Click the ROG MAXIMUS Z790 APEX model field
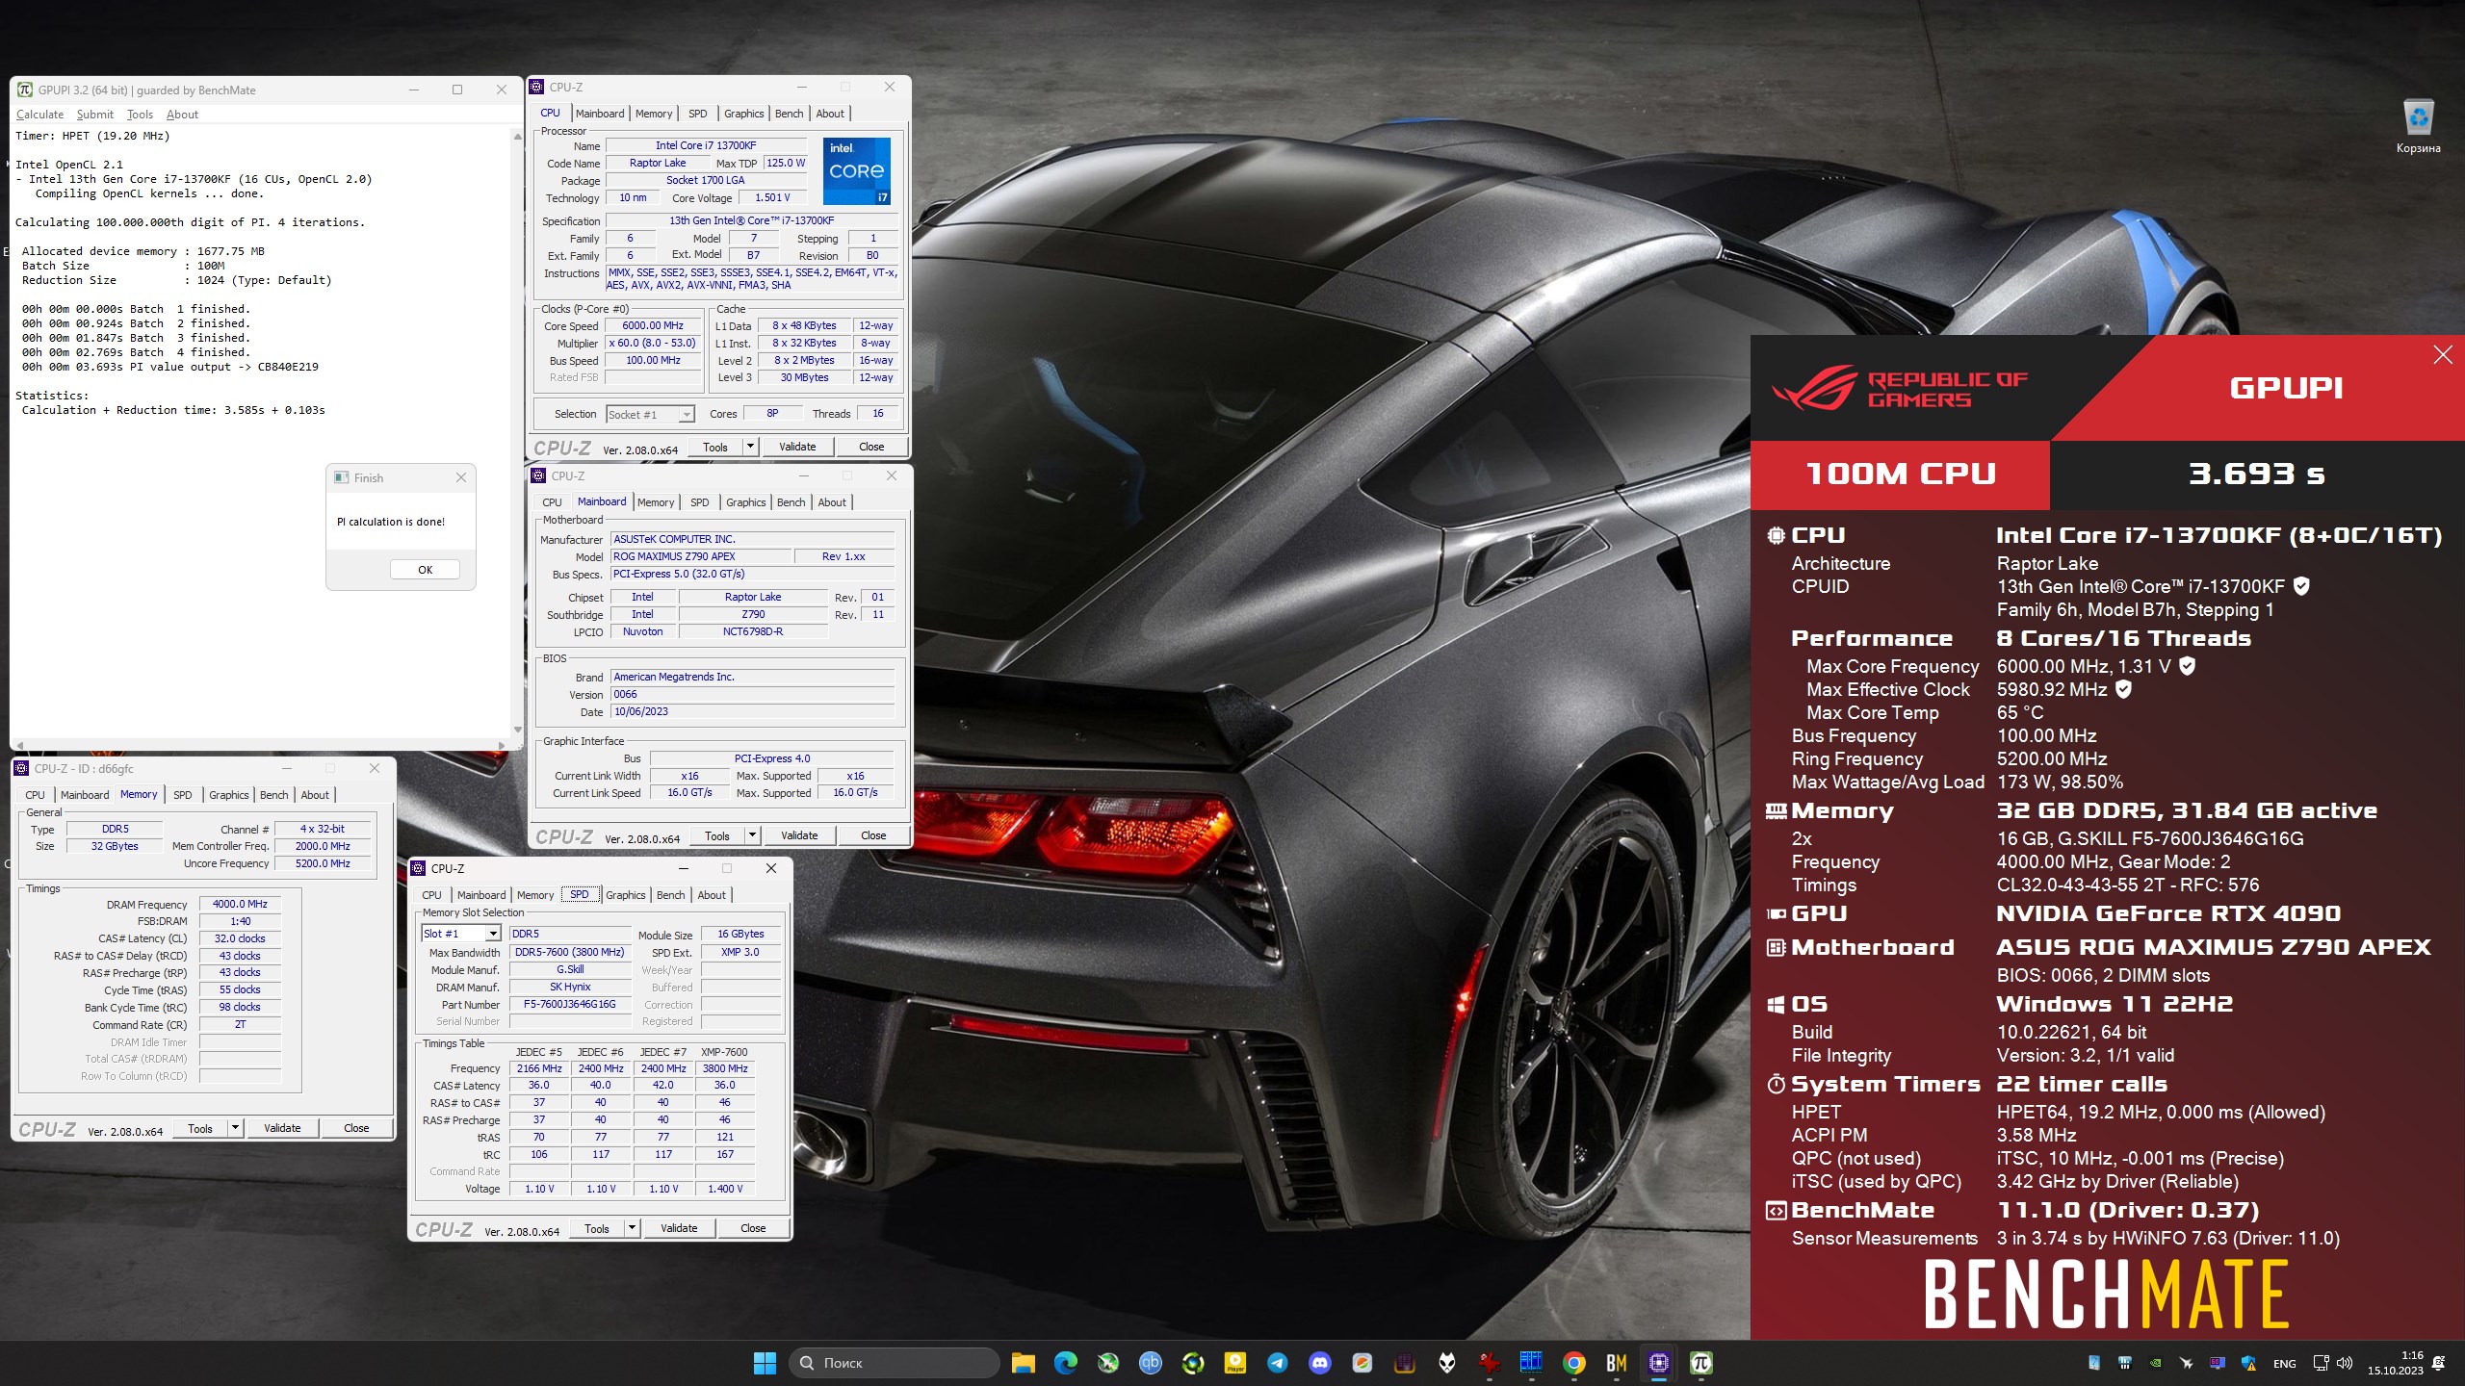2465x1386 pixels. tap(701, 556)
